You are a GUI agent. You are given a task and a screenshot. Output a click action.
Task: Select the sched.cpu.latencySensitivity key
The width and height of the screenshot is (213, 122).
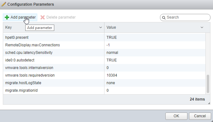point(29,53)
